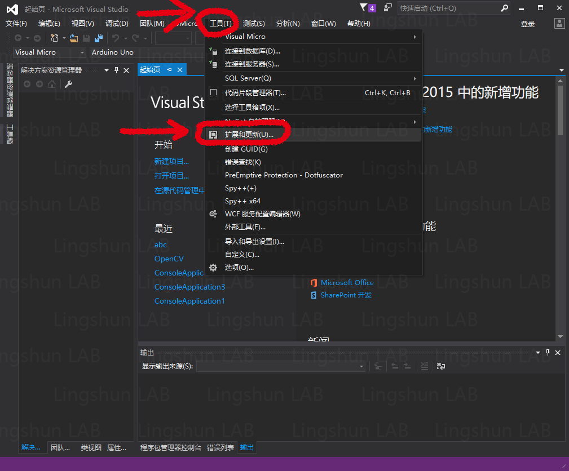569x471 pixels.
Task: Click the undo toolbar icon
Action: click(116, 38)
